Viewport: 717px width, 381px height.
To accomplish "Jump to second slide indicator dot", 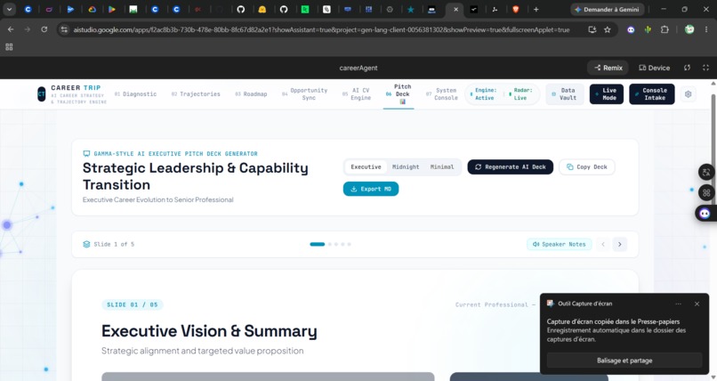I will click(330, 244).
